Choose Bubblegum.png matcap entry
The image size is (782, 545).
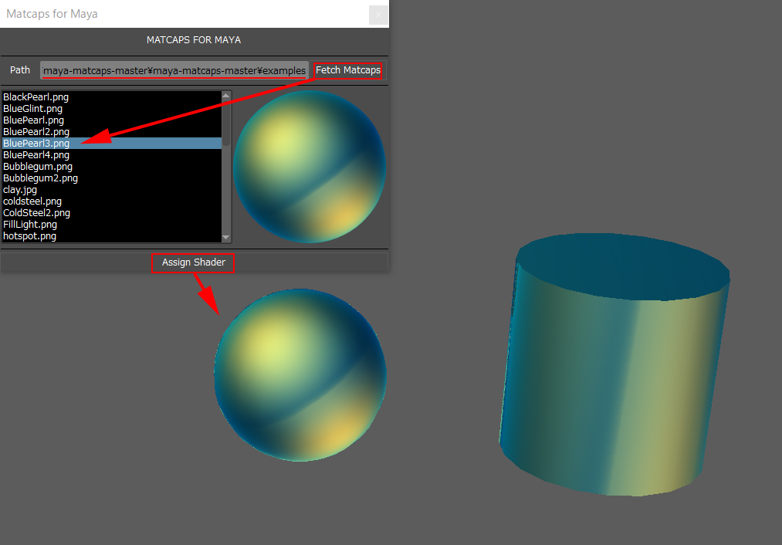click(x=38, y=167)
